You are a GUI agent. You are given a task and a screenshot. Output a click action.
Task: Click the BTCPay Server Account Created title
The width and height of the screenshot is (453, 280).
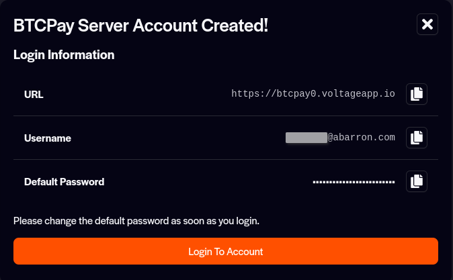pos(140,26)
